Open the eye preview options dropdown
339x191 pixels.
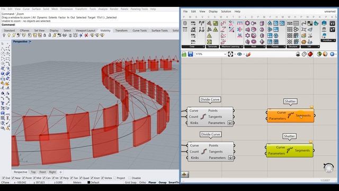[x=244, y=54]
